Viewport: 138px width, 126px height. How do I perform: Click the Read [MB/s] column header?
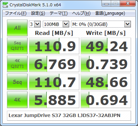pos(54,33)
